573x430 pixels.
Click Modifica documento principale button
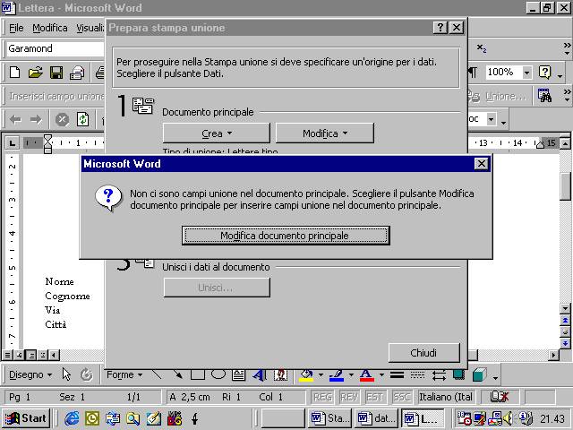286,236
